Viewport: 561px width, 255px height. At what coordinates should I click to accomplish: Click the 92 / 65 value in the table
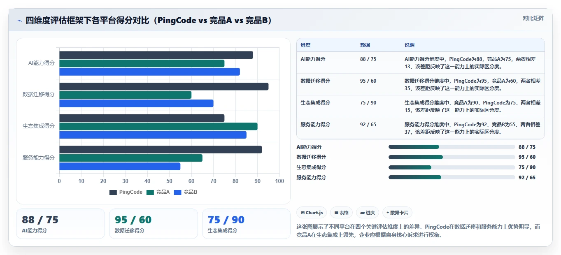pos(368,125)
